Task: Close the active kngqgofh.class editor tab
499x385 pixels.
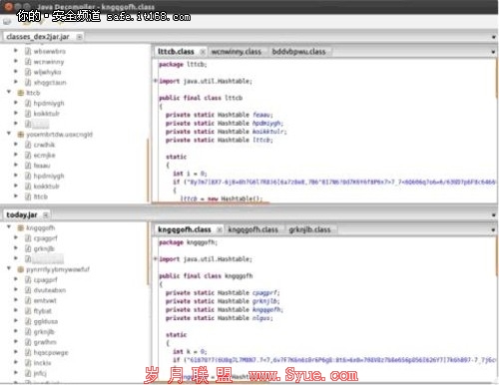Action: [x=220, y=229]
